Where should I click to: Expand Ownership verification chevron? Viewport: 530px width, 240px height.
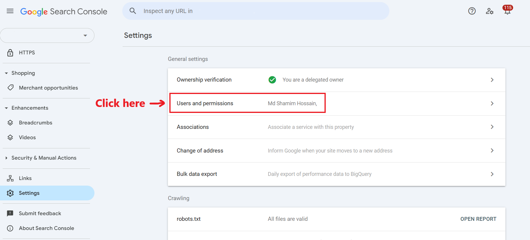pyautogui.click(x=492, y=80)
